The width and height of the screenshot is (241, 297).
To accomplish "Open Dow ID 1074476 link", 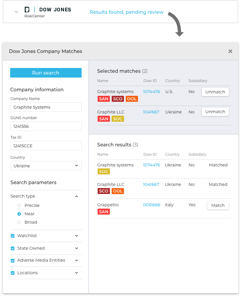I will click(x=151, y=92).
